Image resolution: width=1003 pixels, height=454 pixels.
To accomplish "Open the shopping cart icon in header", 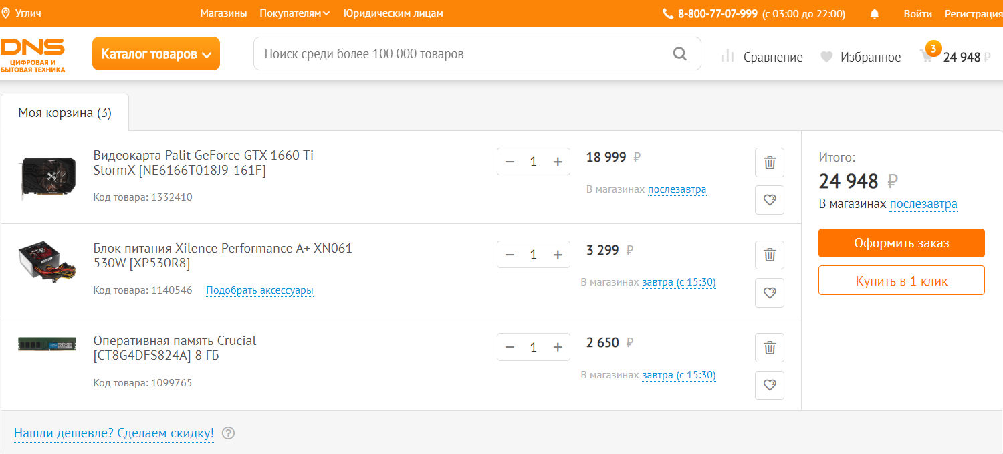I will [927, 57].
